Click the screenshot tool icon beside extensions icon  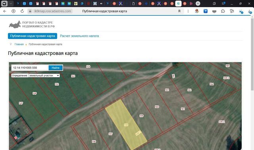coord(232,11)
